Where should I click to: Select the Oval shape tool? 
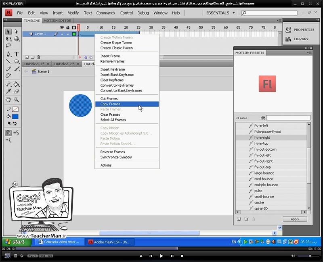[x=17, y=61]
